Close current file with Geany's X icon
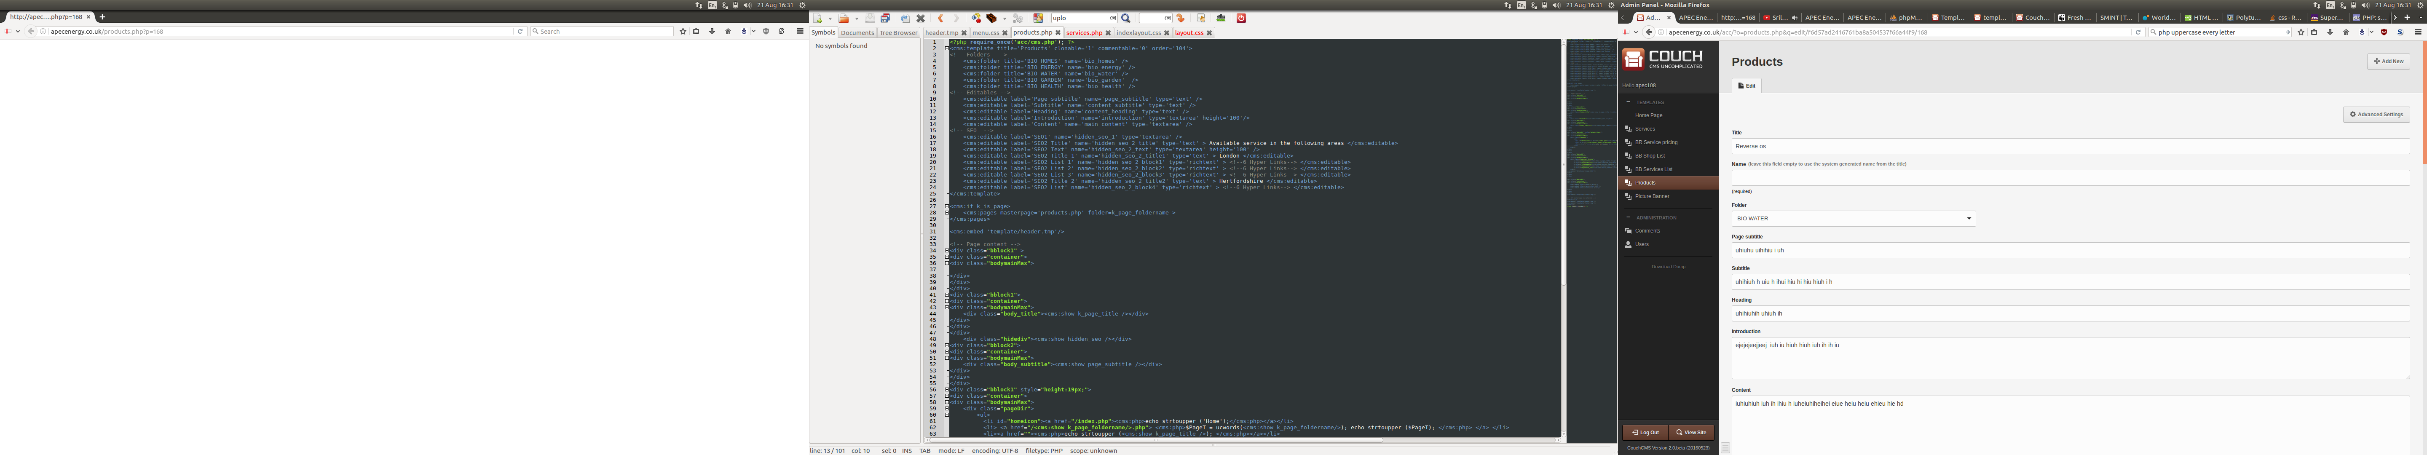This screenshot has width=2427, height=455. (921, 18)
